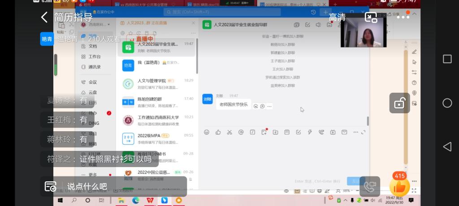Screen dimensions: 459x206
Task: Click the lightning quick-reply icon
Action: (x=310, y=132)
